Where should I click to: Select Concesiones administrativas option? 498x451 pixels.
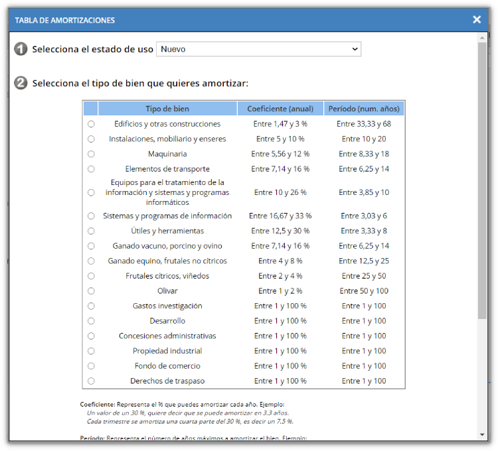[x=91, y=336]
